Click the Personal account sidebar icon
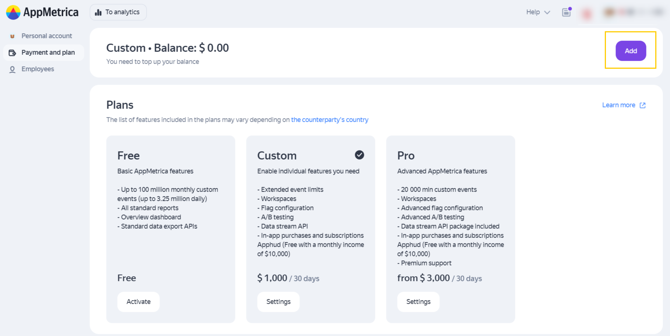 point(12,36)
